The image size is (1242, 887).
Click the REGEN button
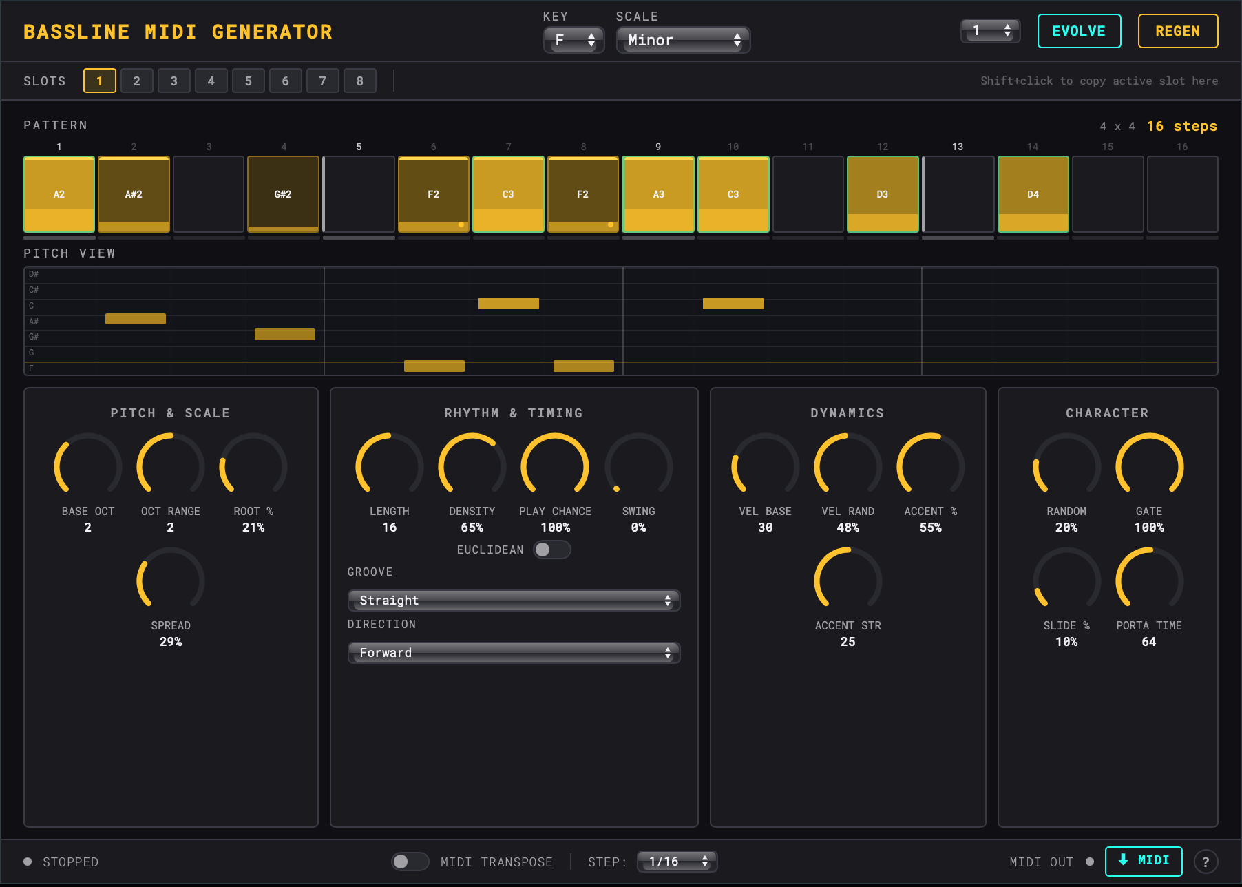[1177, 31]
